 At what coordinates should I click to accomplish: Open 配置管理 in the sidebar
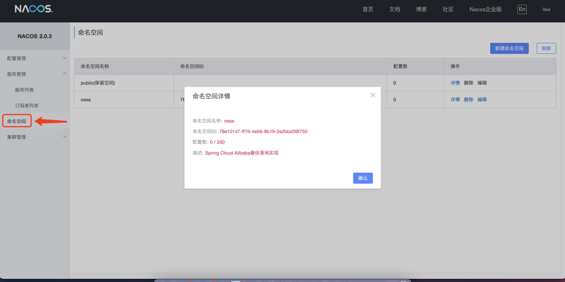point(17,58)
